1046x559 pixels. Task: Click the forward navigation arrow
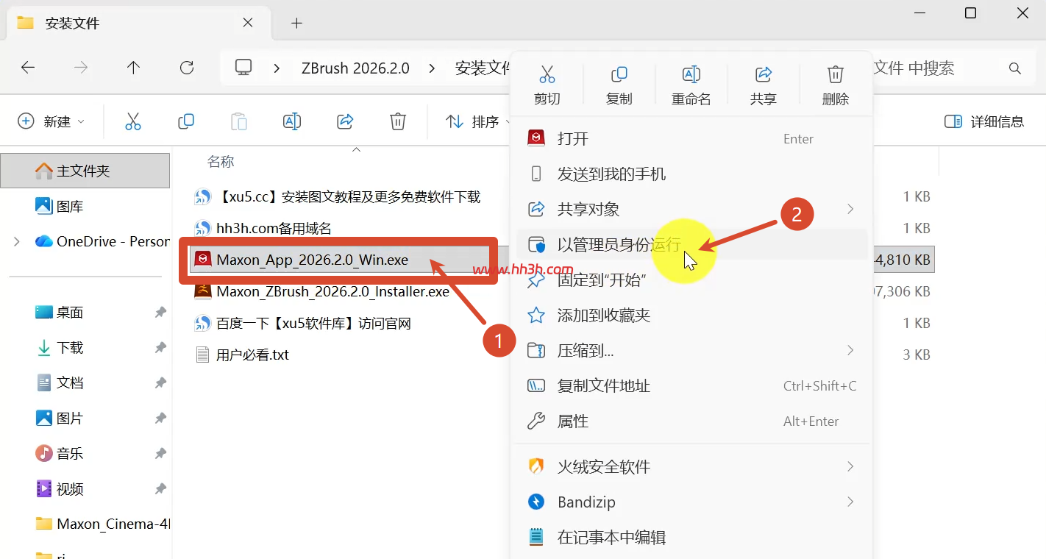(x=81, y=68)
